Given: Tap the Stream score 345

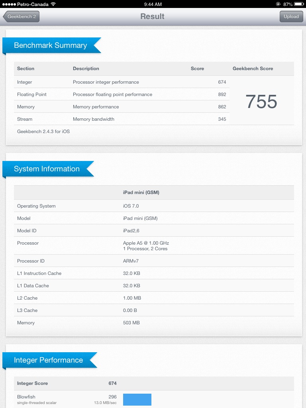Looking at the screenshot, I should tap(222, 119).
